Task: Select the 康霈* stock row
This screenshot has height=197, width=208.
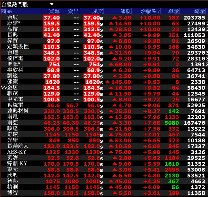Action: tap(104, 23)
